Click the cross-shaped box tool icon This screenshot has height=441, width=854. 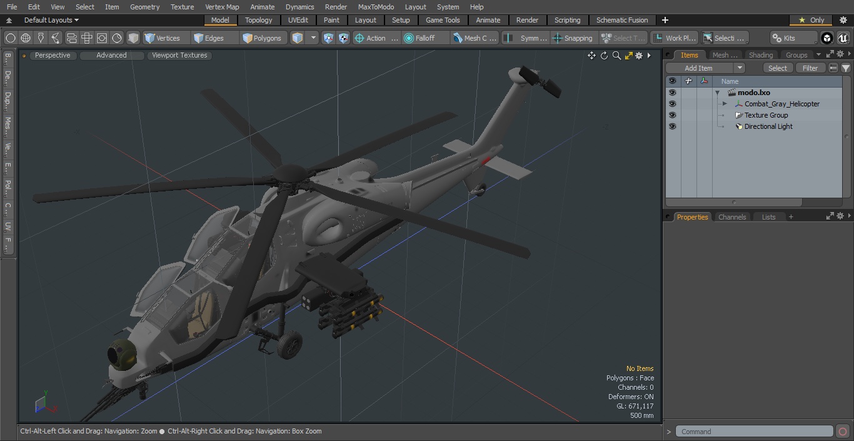click(x=87, y=38)
